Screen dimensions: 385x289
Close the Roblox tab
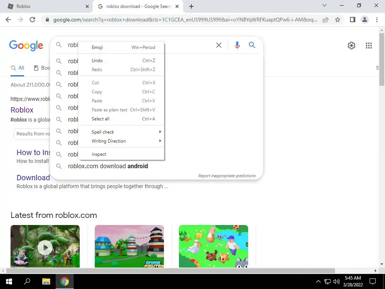click(x=87, y=6)
